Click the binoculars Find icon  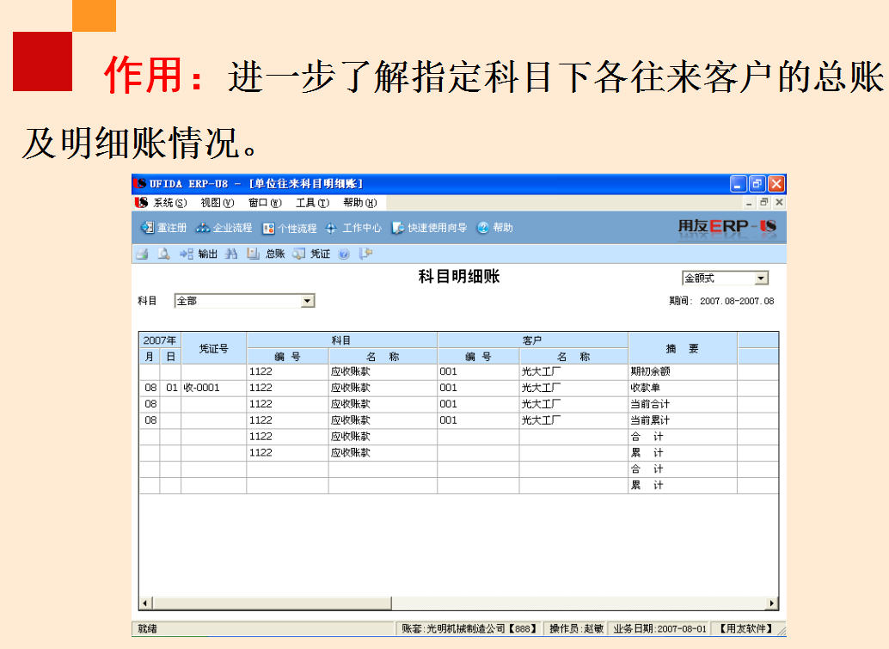tap(231, 254)
